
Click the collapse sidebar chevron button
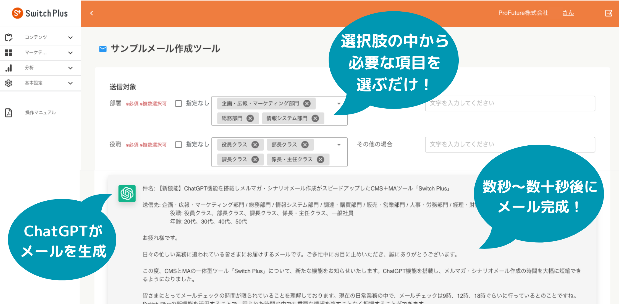pos(91,13)
